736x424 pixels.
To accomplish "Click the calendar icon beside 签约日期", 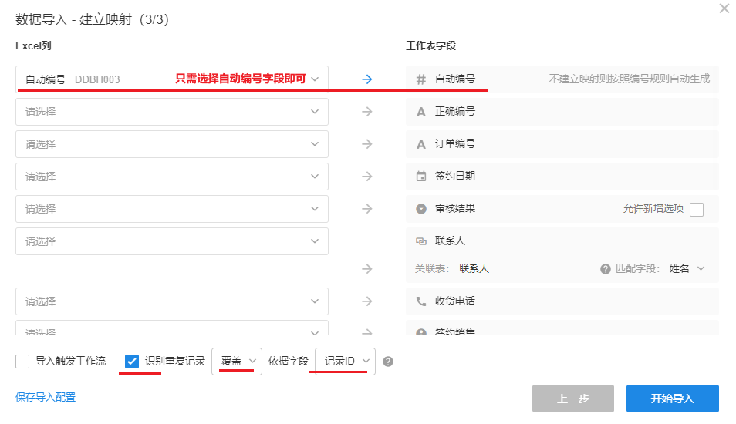I will 421,177.
